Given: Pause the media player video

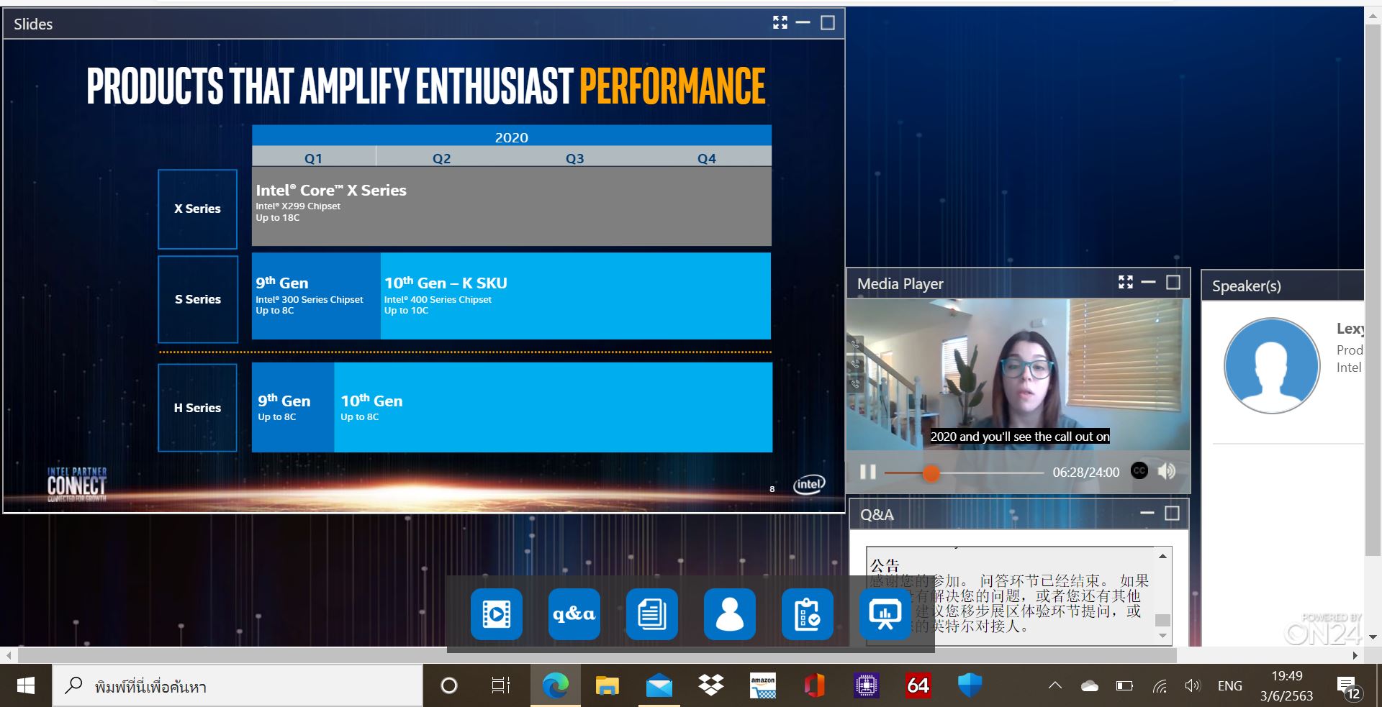Looking at the screenshot, I should coord(868,472).
